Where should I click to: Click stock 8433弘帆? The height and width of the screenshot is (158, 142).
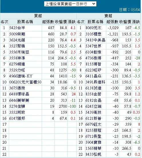coord(93,154)
